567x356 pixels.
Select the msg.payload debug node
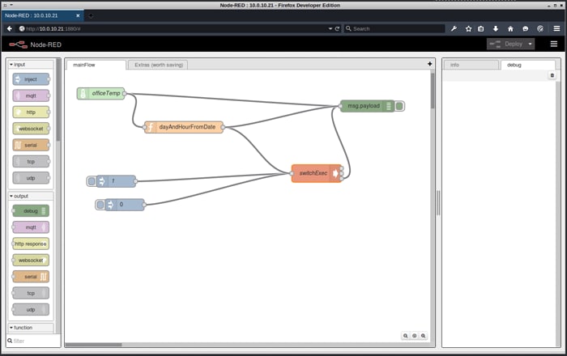367,106
